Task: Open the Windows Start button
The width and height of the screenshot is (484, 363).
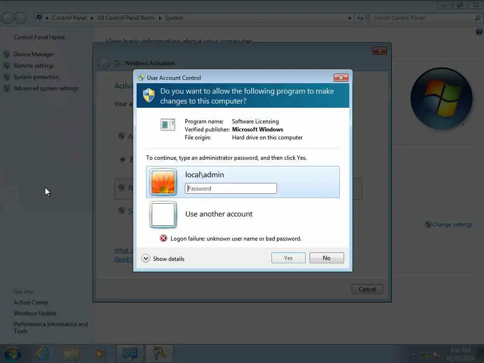Action: [x=13, y=354]
